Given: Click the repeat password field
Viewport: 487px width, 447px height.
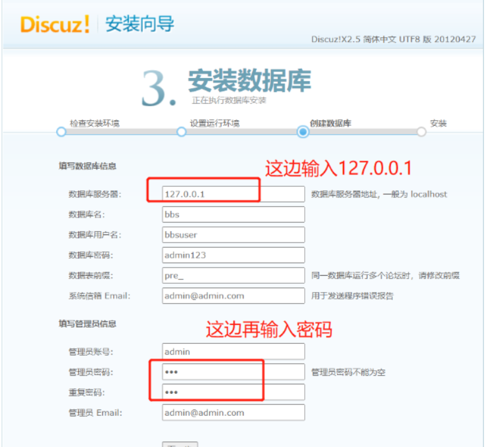Looking at the screenshot, I should pos(234,392).
